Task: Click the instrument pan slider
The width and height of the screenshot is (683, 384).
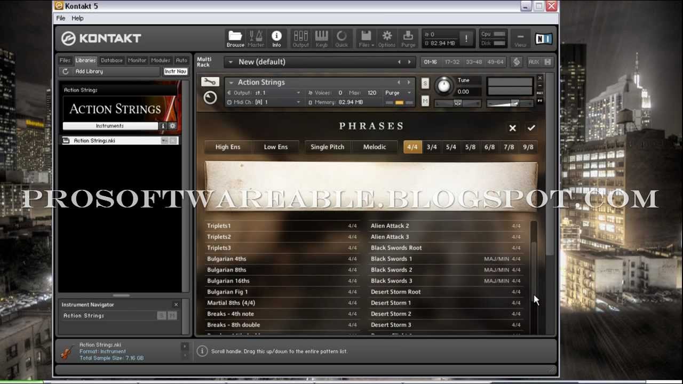Action: (457, 103)
